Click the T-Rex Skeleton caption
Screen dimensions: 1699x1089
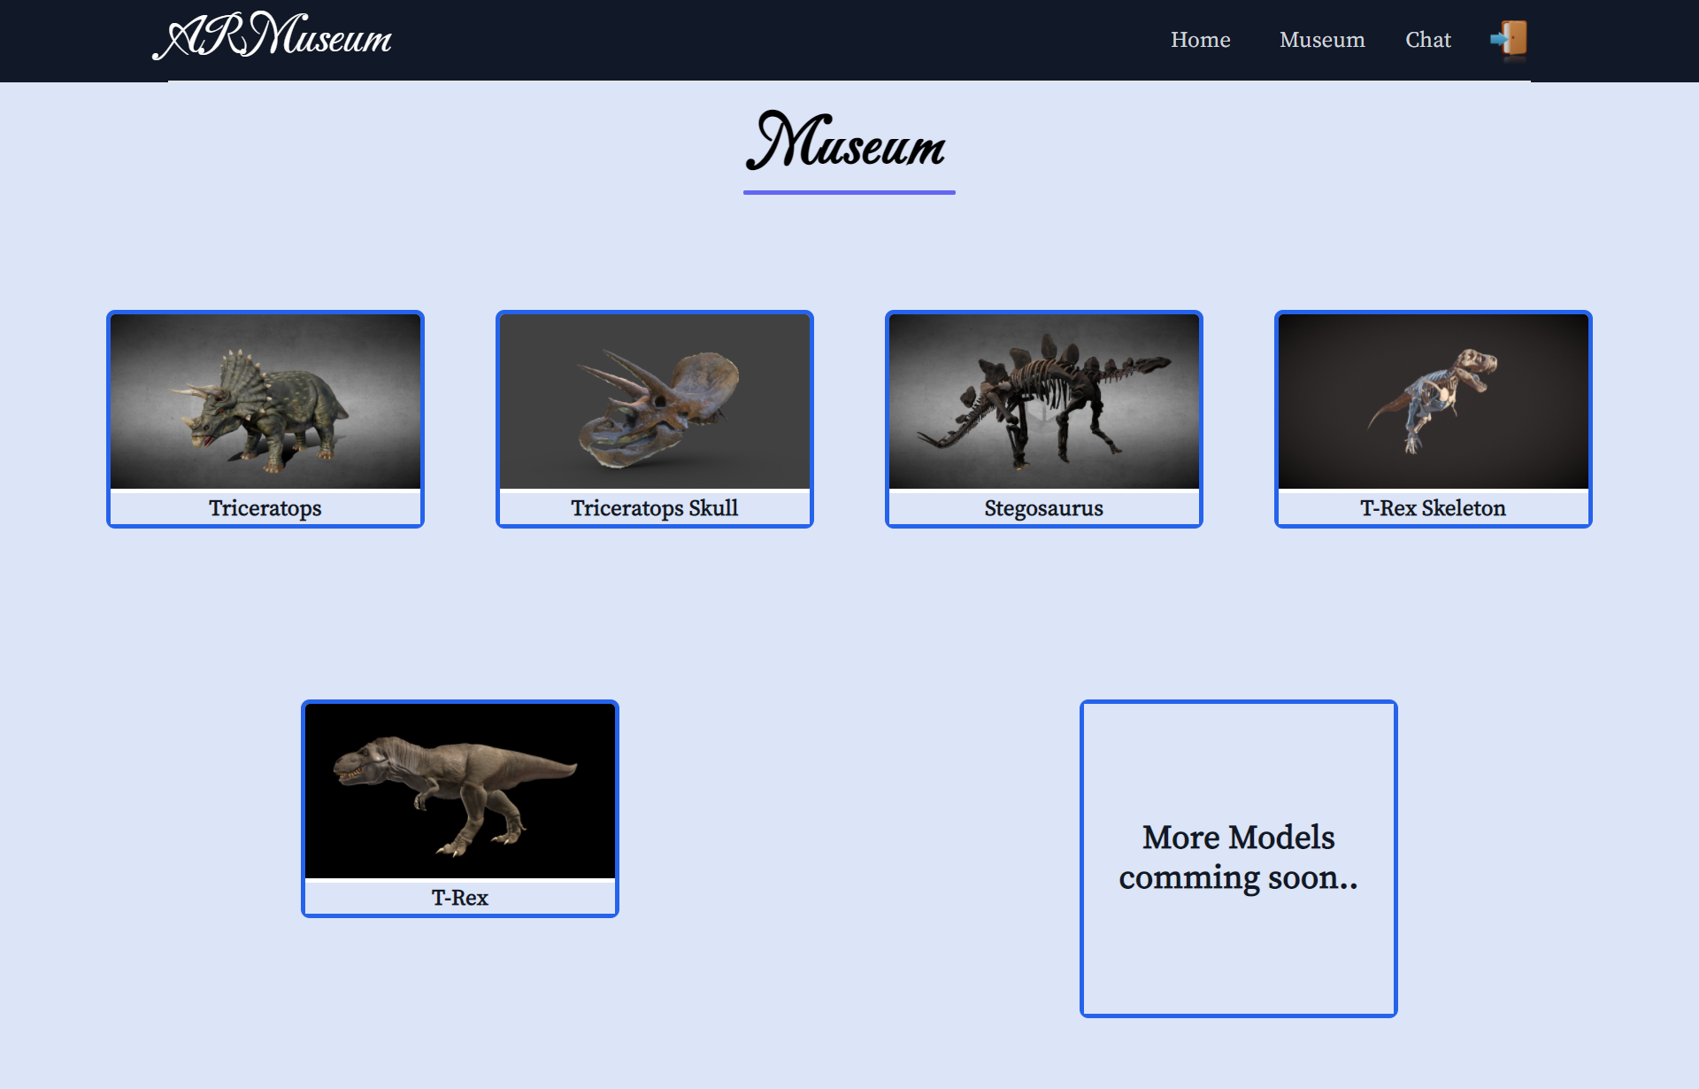(x=1434, y=508)
